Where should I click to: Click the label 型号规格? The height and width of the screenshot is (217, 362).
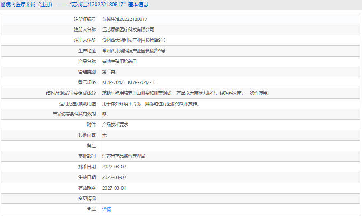(87, 82)
